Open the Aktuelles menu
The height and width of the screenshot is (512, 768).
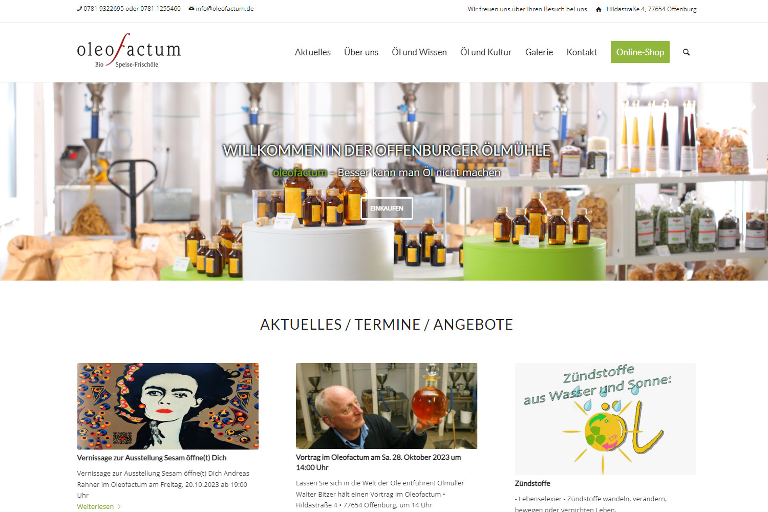313,52
